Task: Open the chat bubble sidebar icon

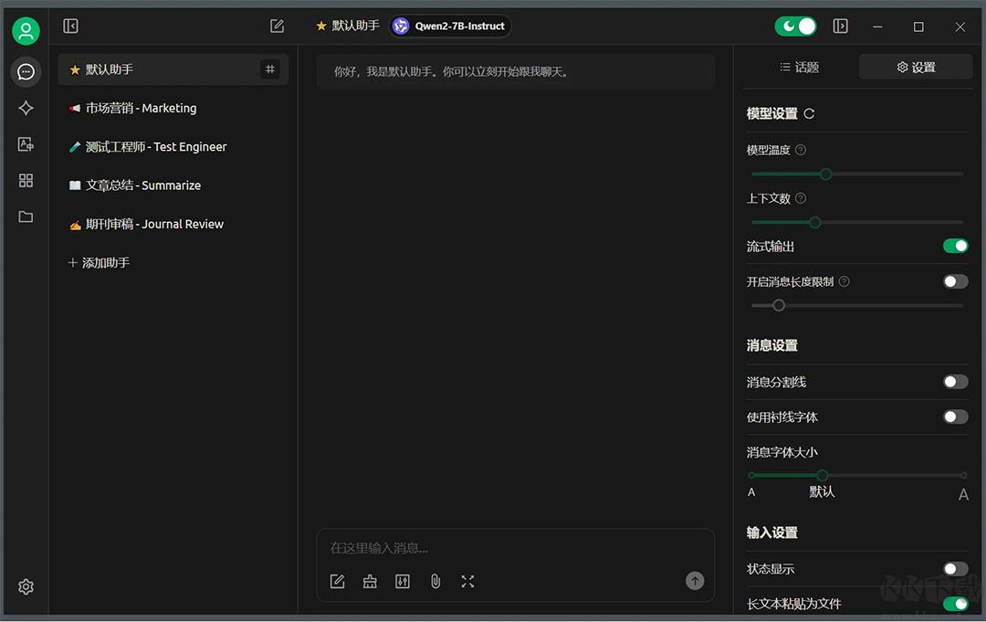Action: click(x=26, y=71)
